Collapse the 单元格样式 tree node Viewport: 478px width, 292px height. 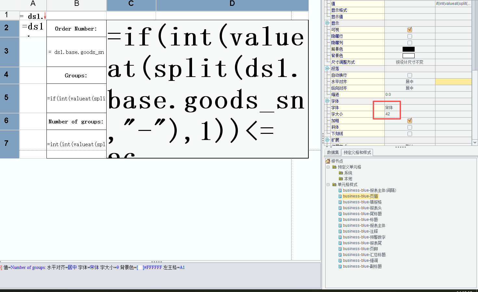click(x=328, y=184)
